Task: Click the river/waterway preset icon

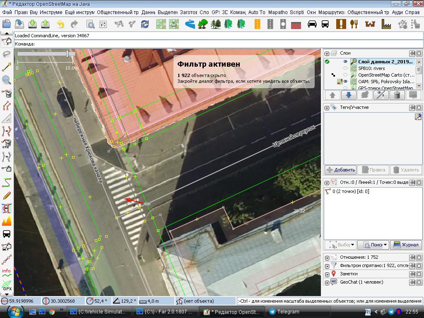Action: coord(190,24)
